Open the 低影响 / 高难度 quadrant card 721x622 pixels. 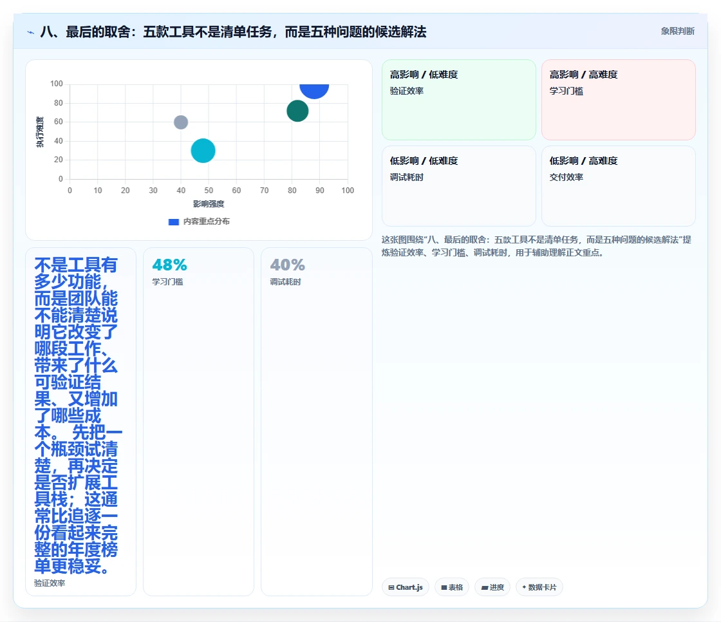click(618, 186)
